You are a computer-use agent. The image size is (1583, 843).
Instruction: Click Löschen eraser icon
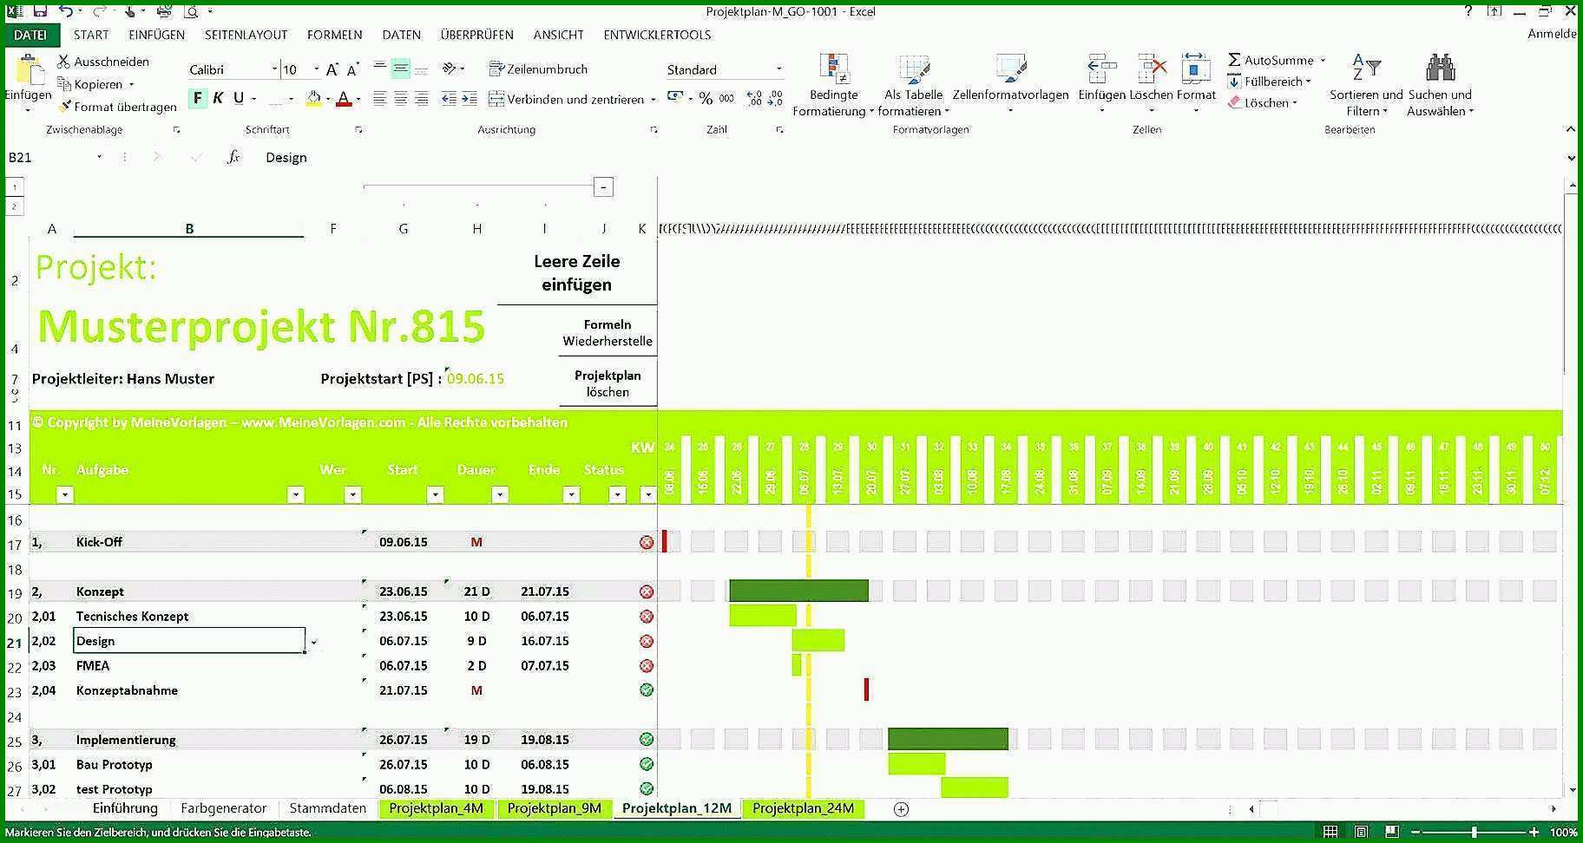click(x=1234, y=102)
